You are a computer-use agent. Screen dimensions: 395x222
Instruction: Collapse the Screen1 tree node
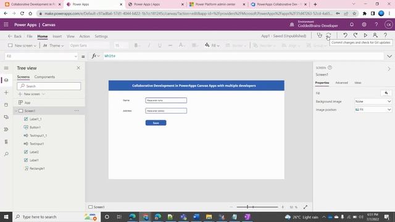[17, 111]
